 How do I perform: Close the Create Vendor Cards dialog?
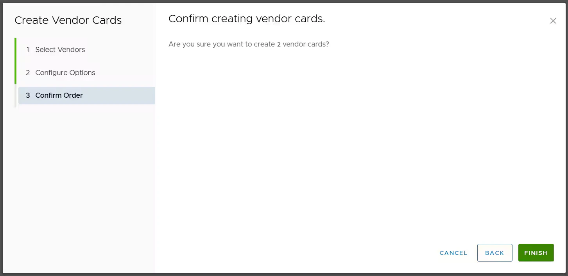[x=553, y=20]
